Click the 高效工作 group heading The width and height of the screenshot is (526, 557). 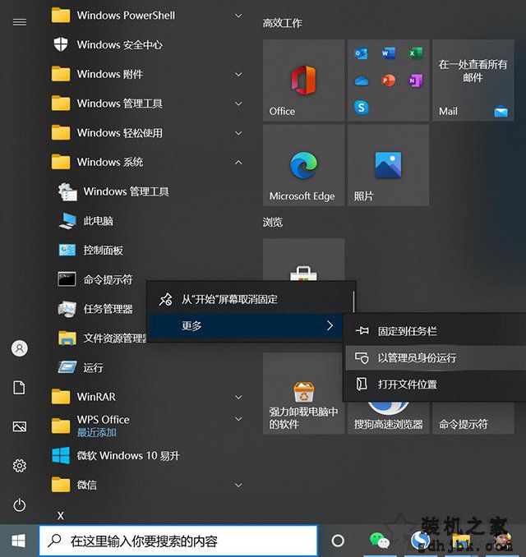pos(282,24)
